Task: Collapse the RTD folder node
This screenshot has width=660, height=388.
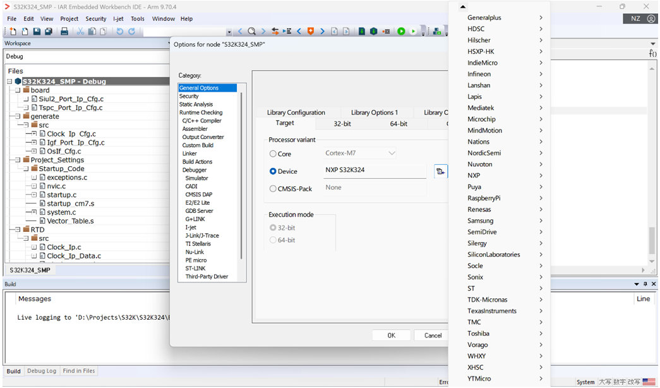Action: (18, 229)
